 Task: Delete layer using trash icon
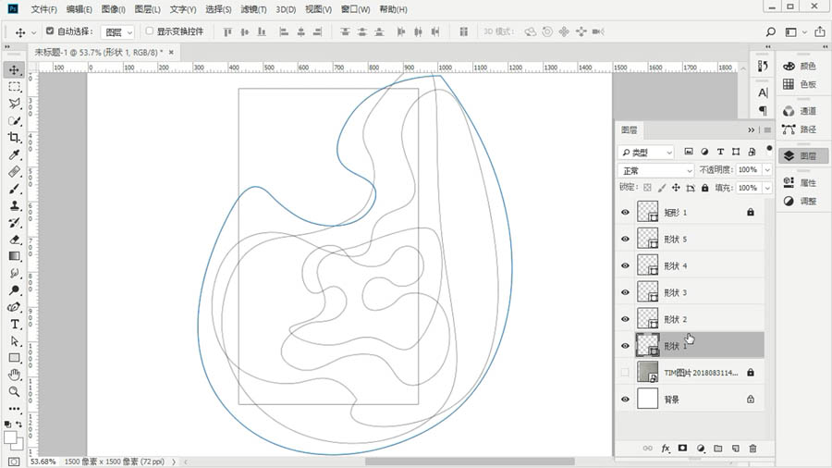(752, 449)
